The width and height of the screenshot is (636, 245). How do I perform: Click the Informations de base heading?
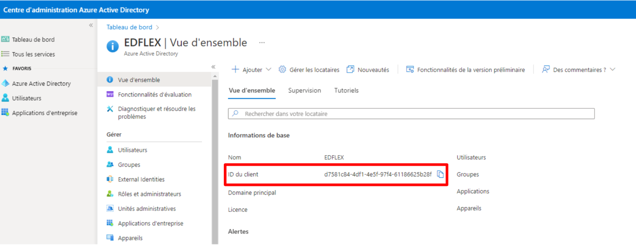[259, 135]
